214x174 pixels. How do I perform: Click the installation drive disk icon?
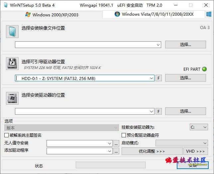click(x=12, y=98)
